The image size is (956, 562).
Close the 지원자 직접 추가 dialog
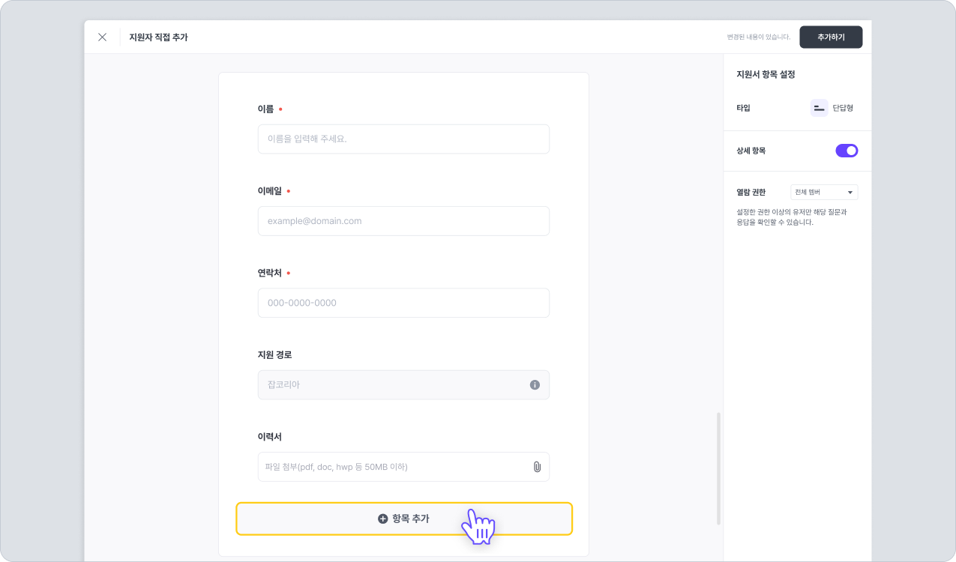tap(103, 37)
